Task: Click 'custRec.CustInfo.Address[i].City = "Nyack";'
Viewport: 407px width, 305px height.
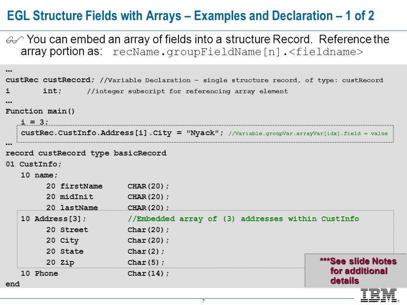Action: coord(122,133)
